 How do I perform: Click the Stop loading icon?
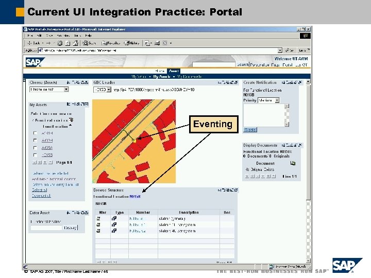[60, 43]
